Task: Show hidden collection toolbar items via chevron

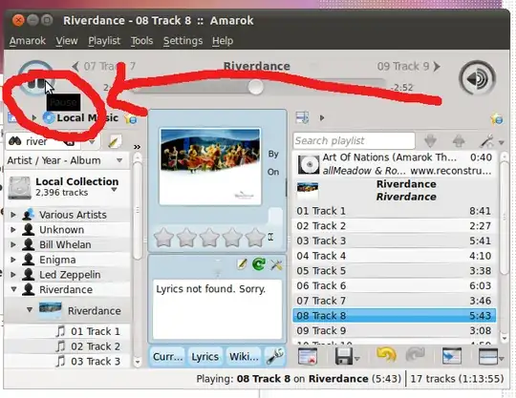Action: (138, 147)
